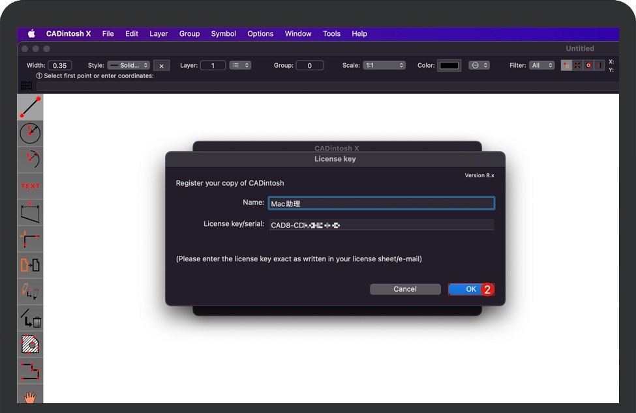636x413 pixels.
Task: Toggle the endpoint snap mode button
Action: coord(566,65)
